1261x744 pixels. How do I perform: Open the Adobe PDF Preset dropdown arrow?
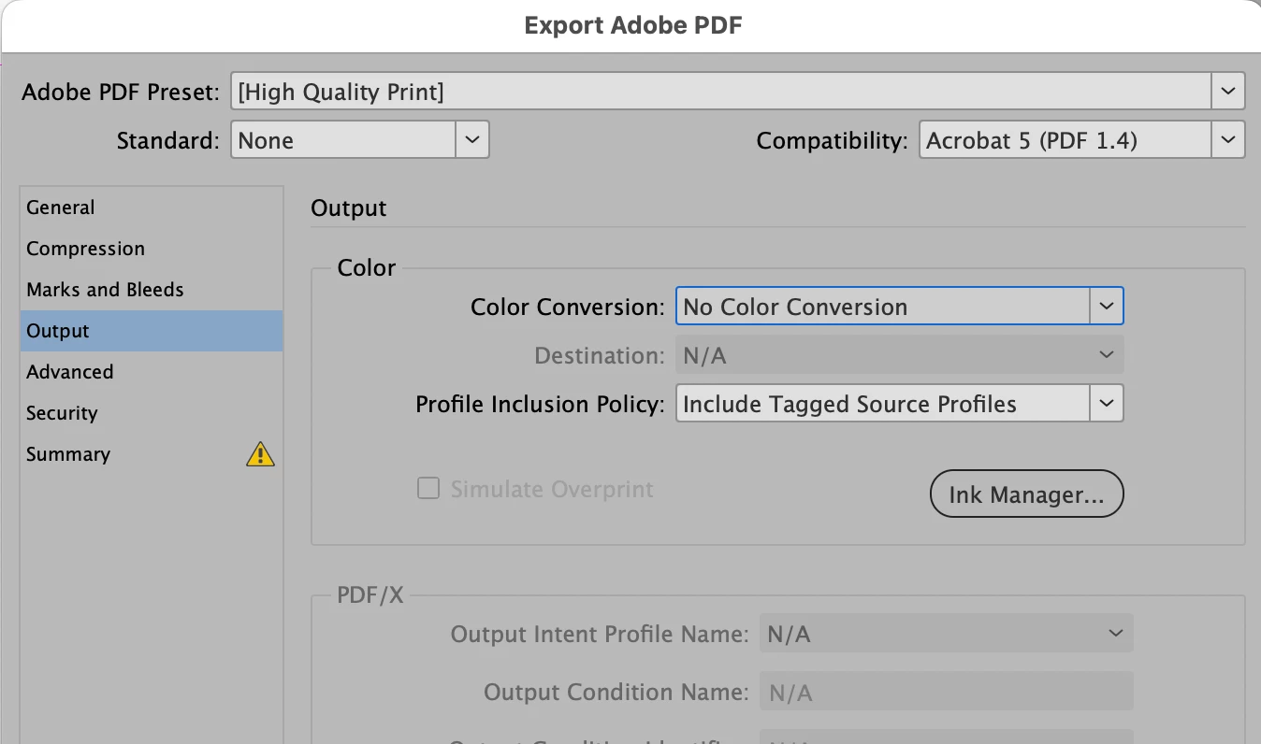click(1228, 92)
